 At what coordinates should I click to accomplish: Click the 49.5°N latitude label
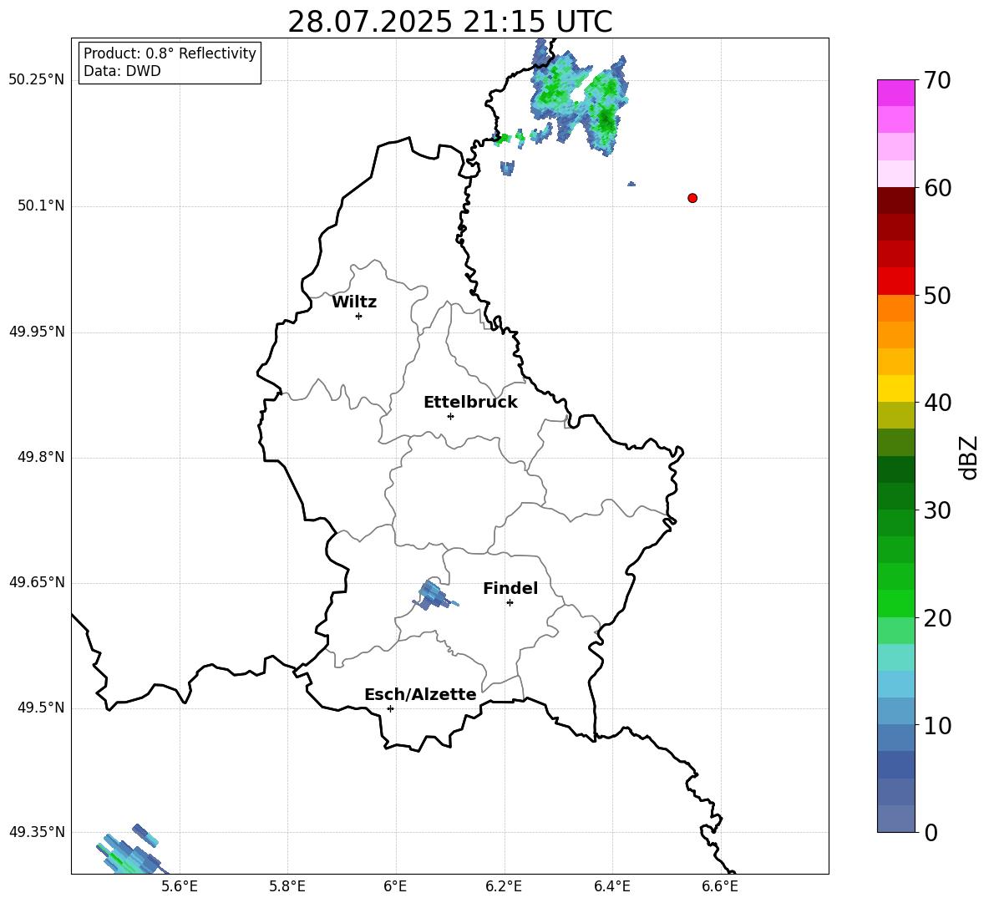pos(40,708)
